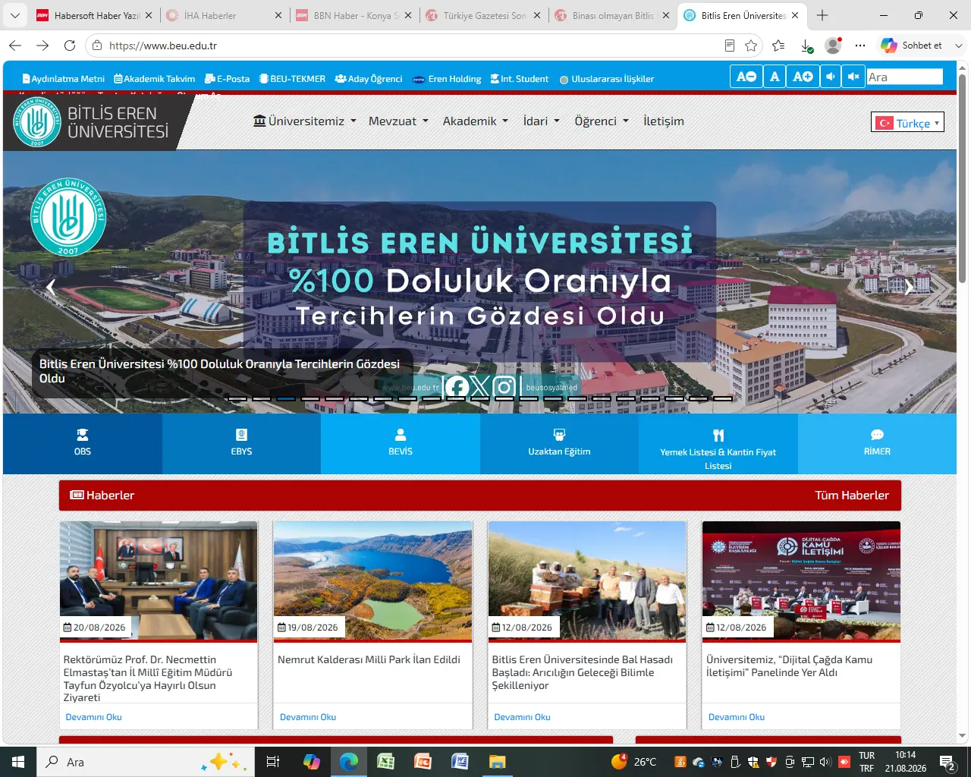Viewport: 971px width, 777px height.
Task: Open Aydınlatma Metni link
Action: click(x=64, y=79)
